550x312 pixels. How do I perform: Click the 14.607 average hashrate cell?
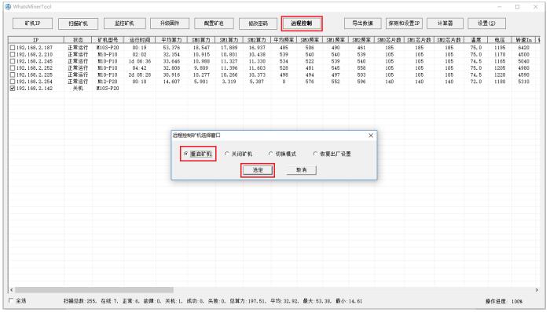click(x=171, y=82)
